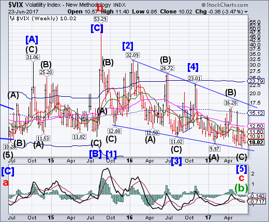Click the green (b) wave label
This screenshot has height=222, width=269.
coord(241,188)
